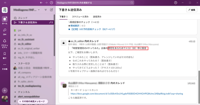Collapse the スター付き section

pos(15,63)
